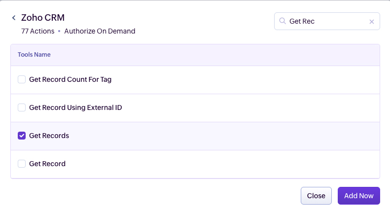Viewport: 390px width, 213px height.
Task: Click the 'Get Record' tool name text
Action: tap(47, 164)
